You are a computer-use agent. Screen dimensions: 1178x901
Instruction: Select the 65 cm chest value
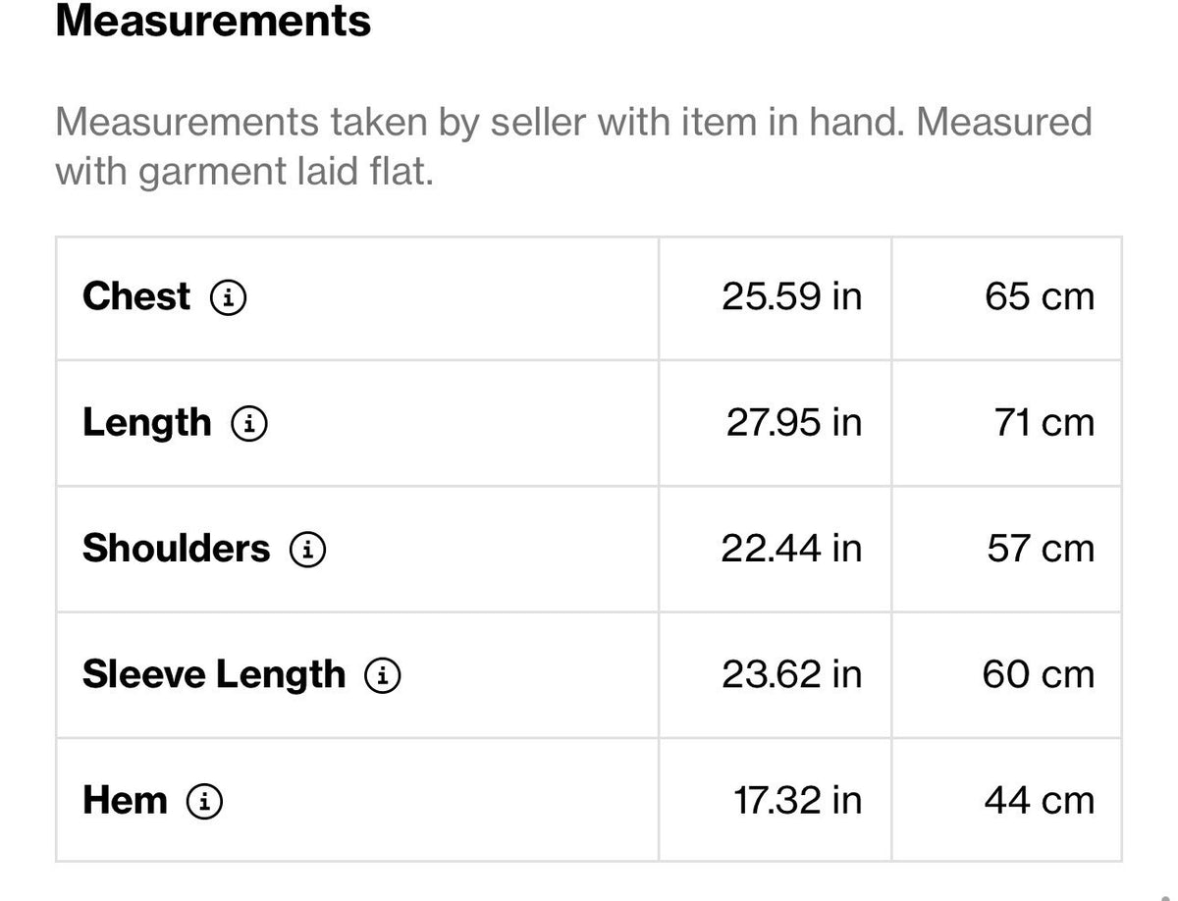1040,296
